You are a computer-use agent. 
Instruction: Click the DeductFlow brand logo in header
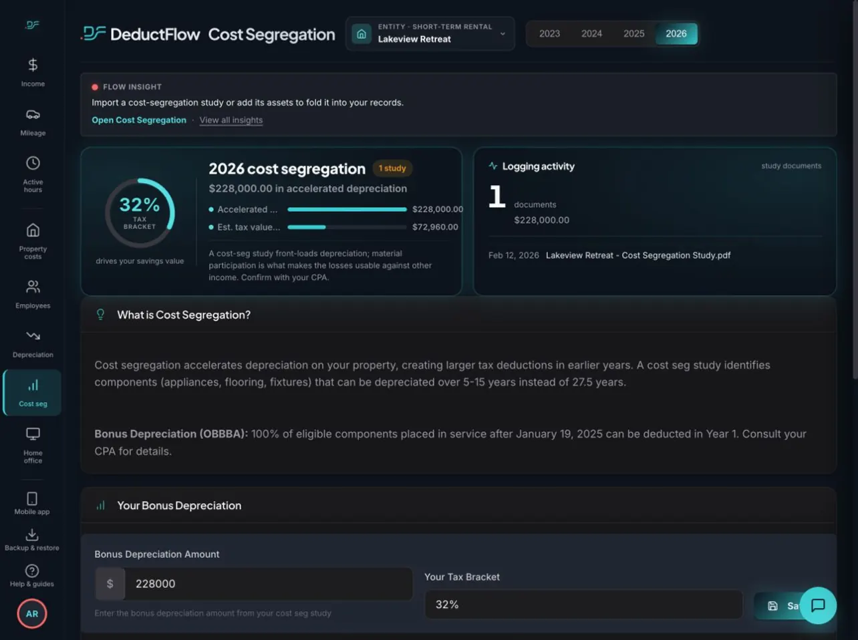click(x=140, y=34)
